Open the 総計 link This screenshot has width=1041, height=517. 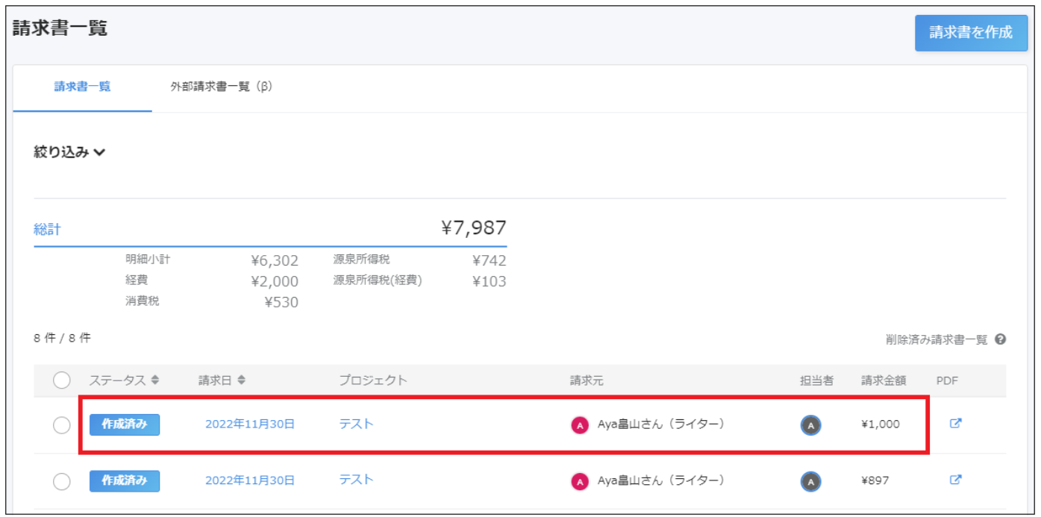pos(47,230)
